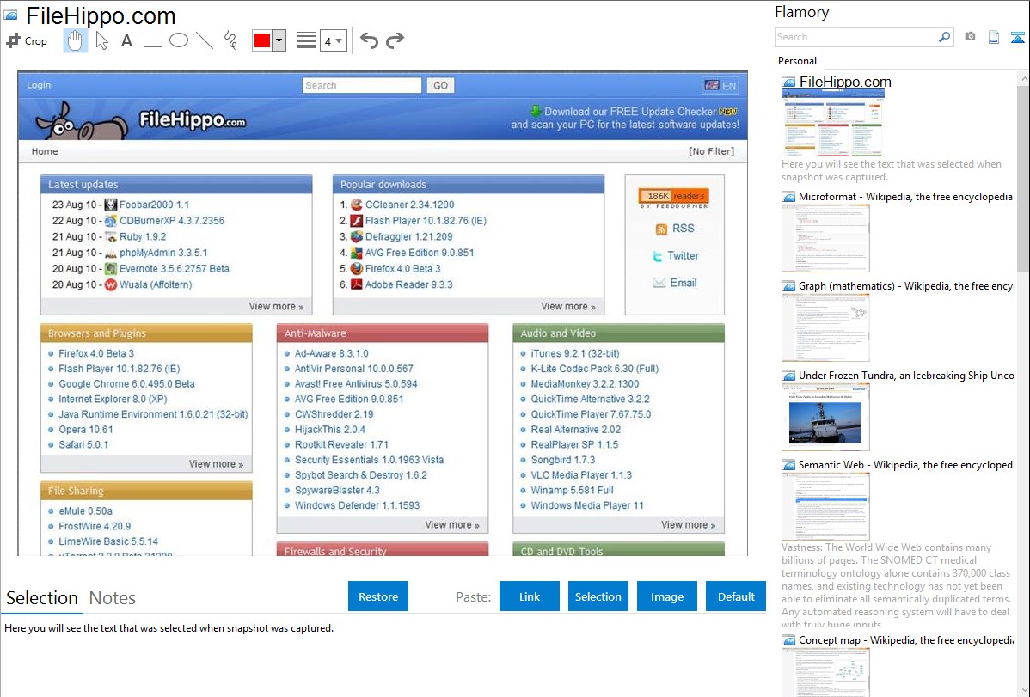Click the CDBurnerXP disc icon
Image resolution: width=1030 pixels, height=697 pixels.
pyautogui.click(x=110, y=221)
